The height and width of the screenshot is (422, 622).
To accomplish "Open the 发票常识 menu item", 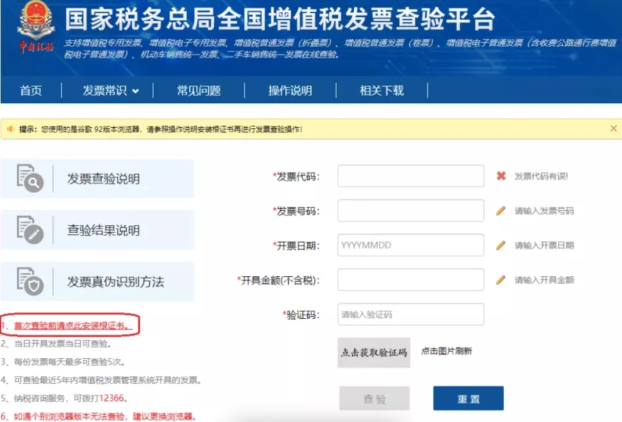I will pos(104,91).
